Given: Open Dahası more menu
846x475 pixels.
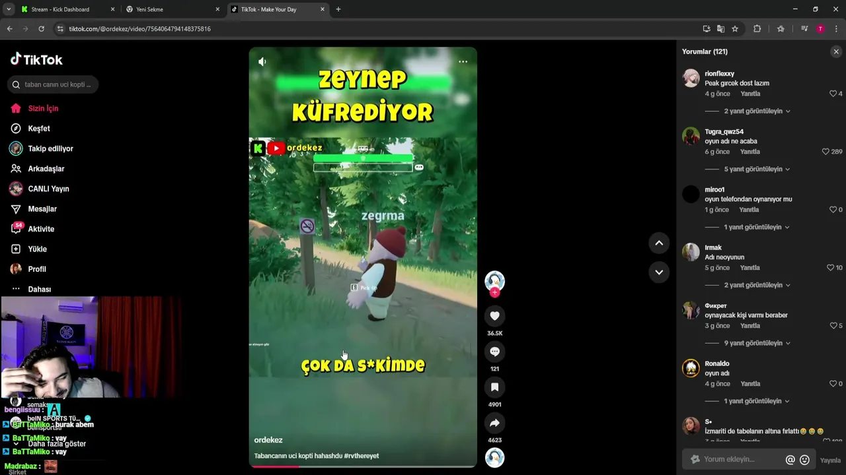Looking at the screenshot, I should pyautogui.click(x=39, y=290).
